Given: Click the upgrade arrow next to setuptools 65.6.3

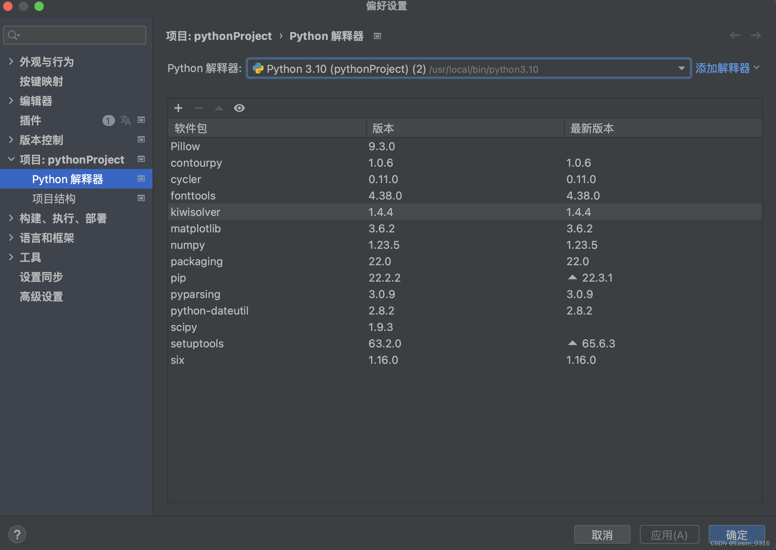Looking at the screenshot, I should pyautogui.click(x=572, y=343).
